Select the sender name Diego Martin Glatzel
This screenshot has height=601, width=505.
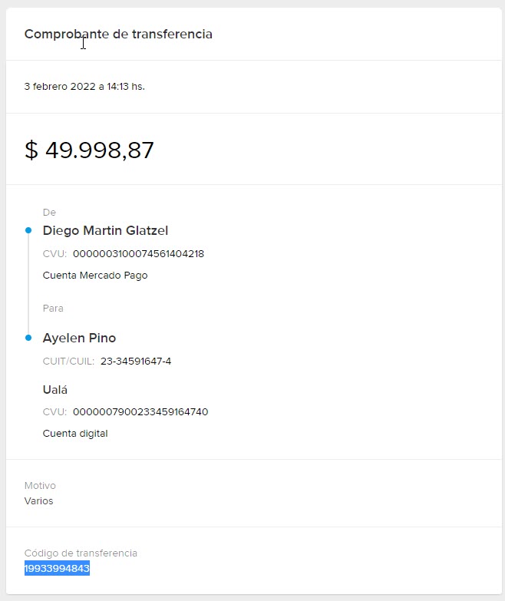105,230
